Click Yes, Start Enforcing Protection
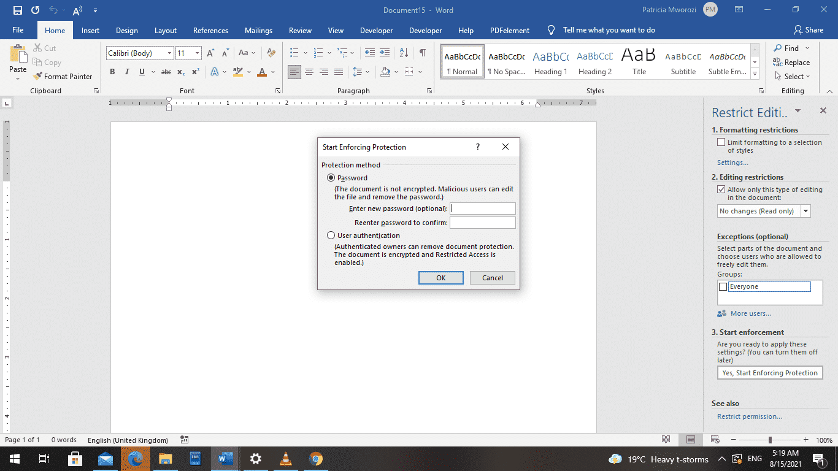The image size is (838, 471). click(x=770, y=372)
